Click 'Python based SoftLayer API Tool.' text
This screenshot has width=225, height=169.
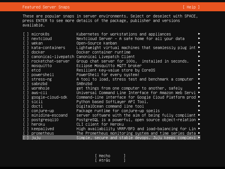coord(112,102)
